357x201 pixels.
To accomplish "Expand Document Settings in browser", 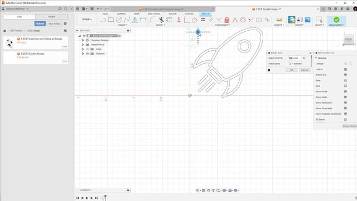I will click(x=83, y=40).
